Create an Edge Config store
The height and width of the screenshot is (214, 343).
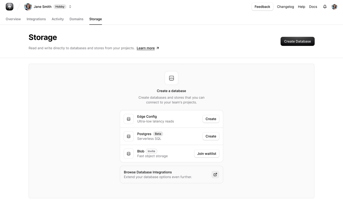[211, 119]
